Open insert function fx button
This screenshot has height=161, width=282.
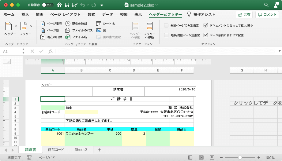point(51,51)
